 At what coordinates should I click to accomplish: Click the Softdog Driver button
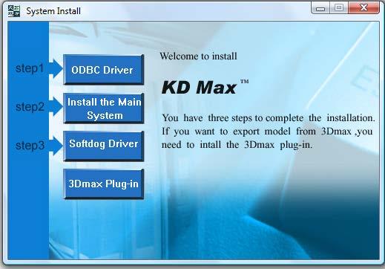pos(104,146)
